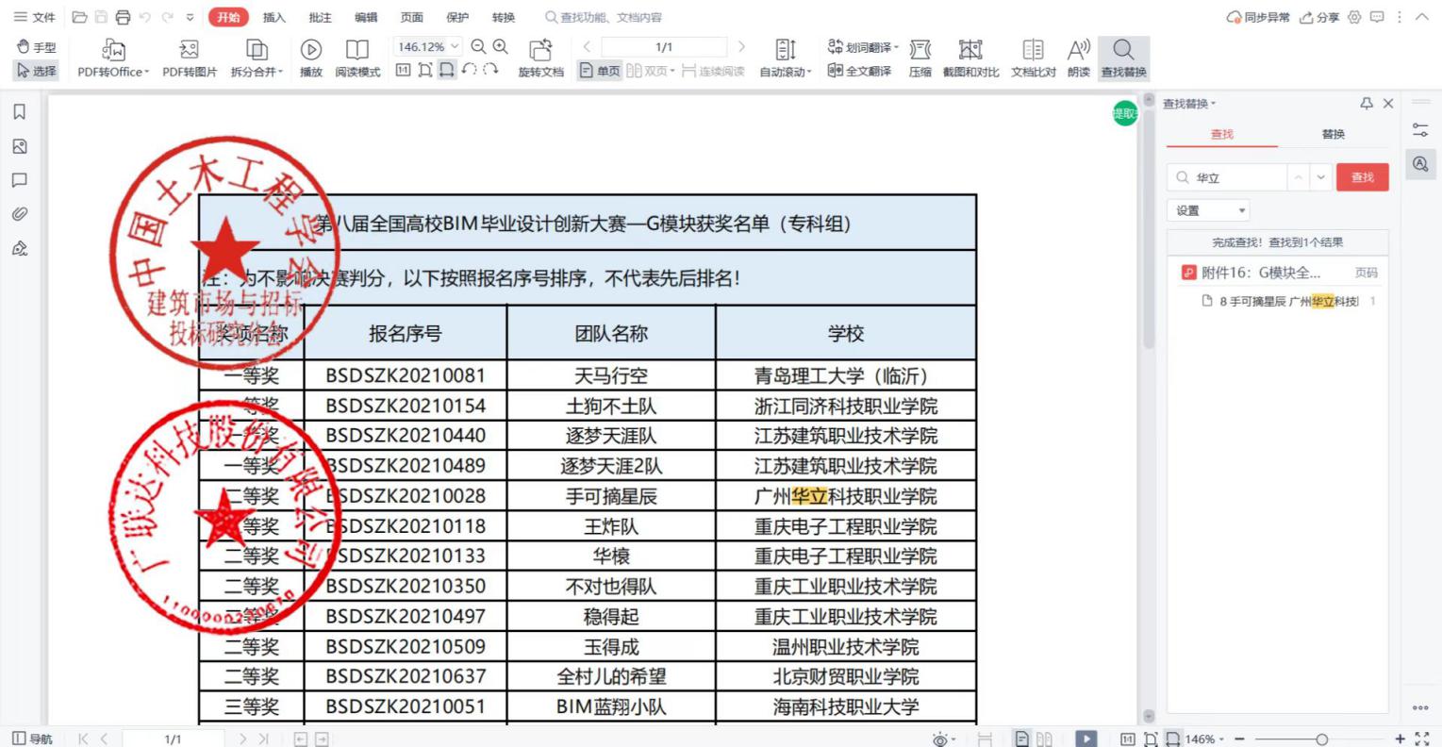1442x747 pixels.
Task: Open 截图和对比 screenshot tool
Action: pyautogui.click(x=970, y=49)
